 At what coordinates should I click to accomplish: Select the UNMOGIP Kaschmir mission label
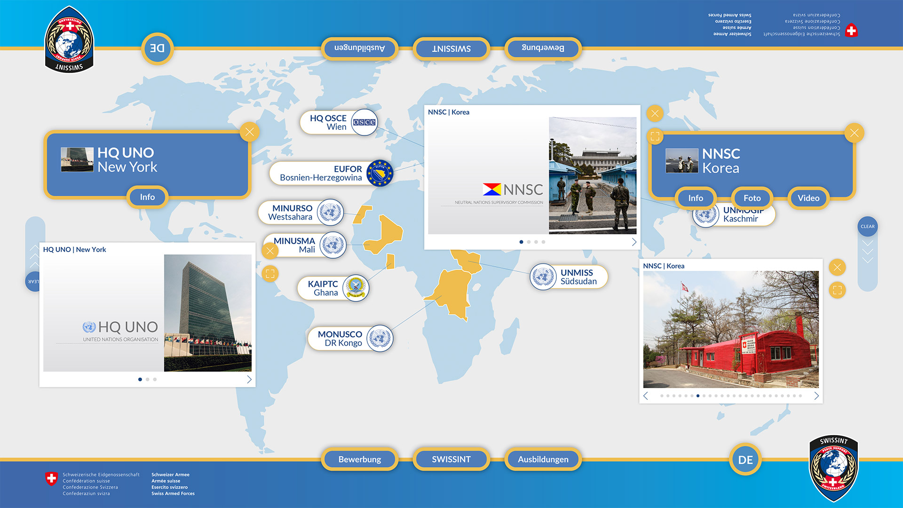(x=741, y=215)
